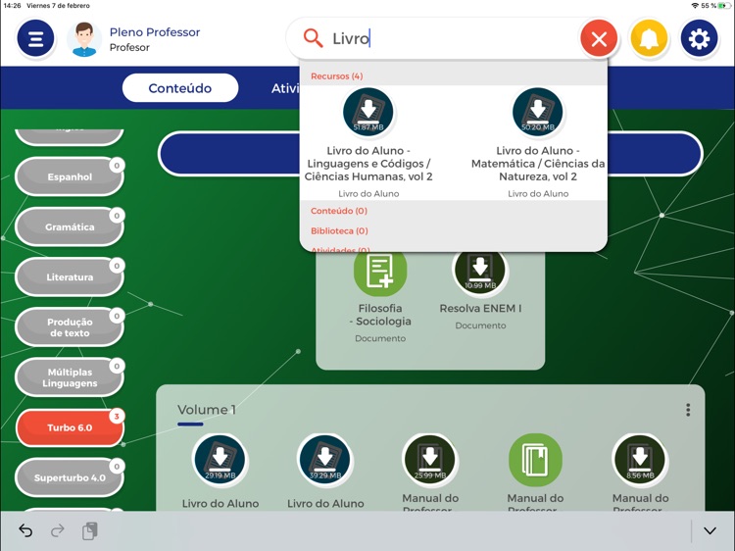
Task: Tap the paste clipboard icon
Action: coord(90,530)
